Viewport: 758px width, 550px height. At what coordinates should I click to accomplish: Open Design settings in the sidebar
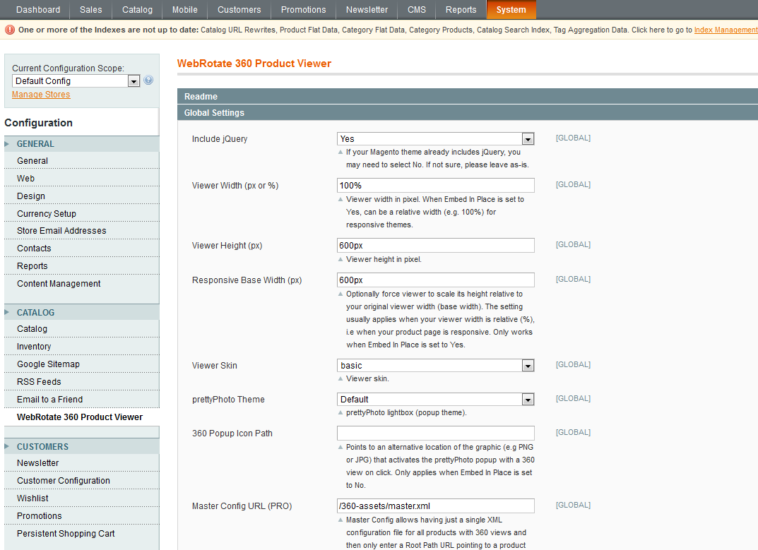(82, 196)
